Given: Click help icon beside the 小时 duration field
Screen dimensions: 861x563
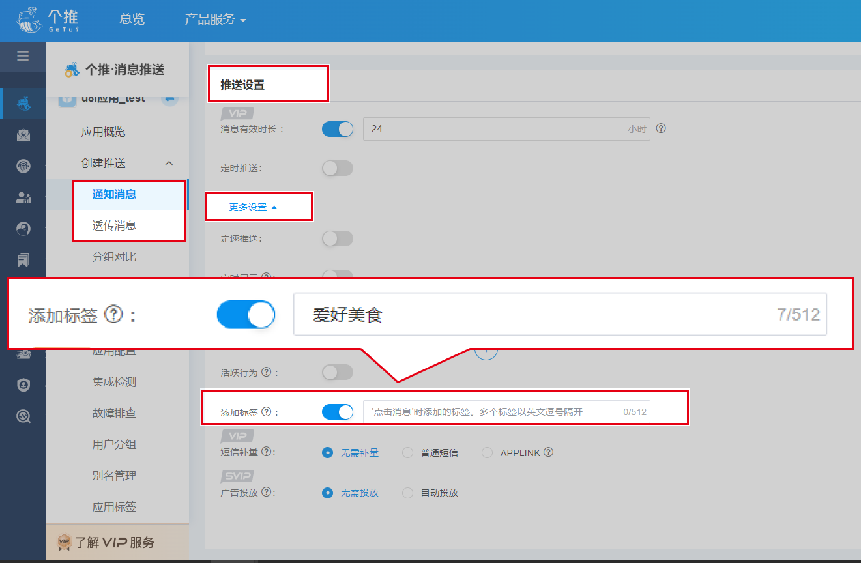Looking at the screenshot, I should [x=661, y=128].
